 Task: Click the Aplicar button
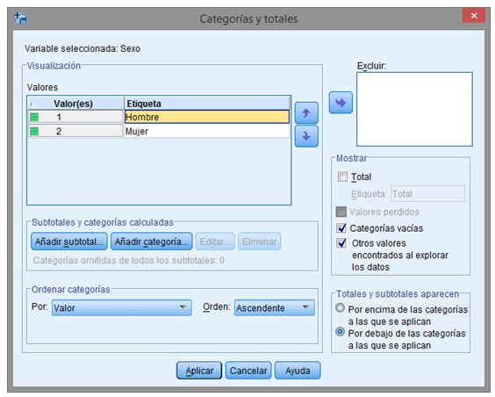click(199, 371)
